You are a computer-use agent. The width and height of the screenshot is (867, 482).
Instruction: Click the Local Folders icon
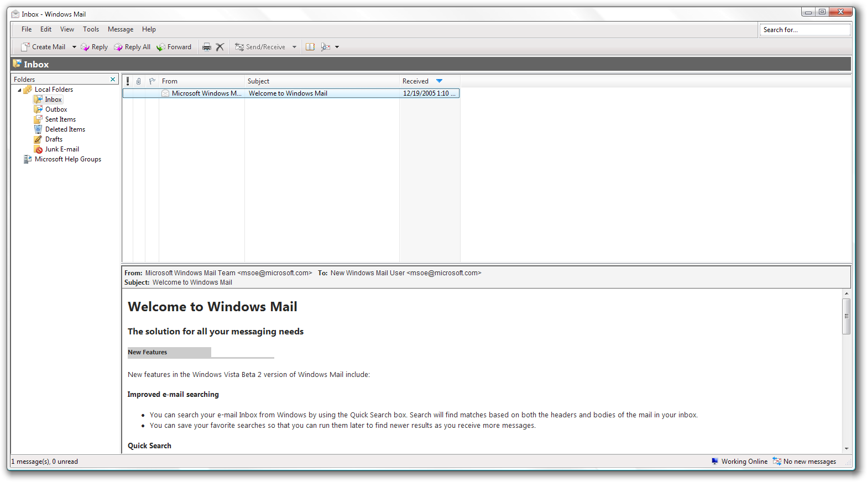click(x=28, y=90)
